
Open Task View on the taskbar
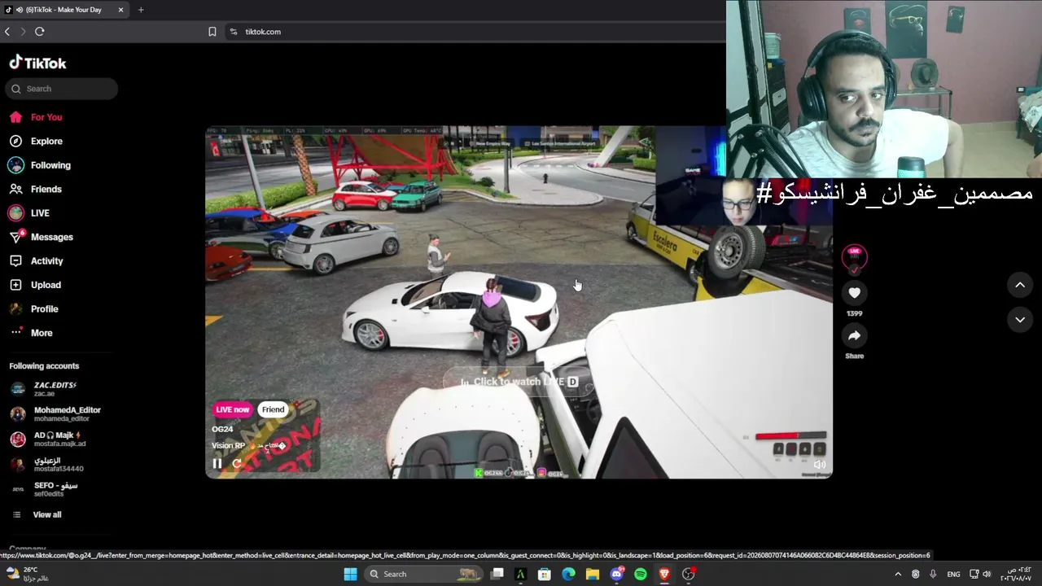[497, 574]
